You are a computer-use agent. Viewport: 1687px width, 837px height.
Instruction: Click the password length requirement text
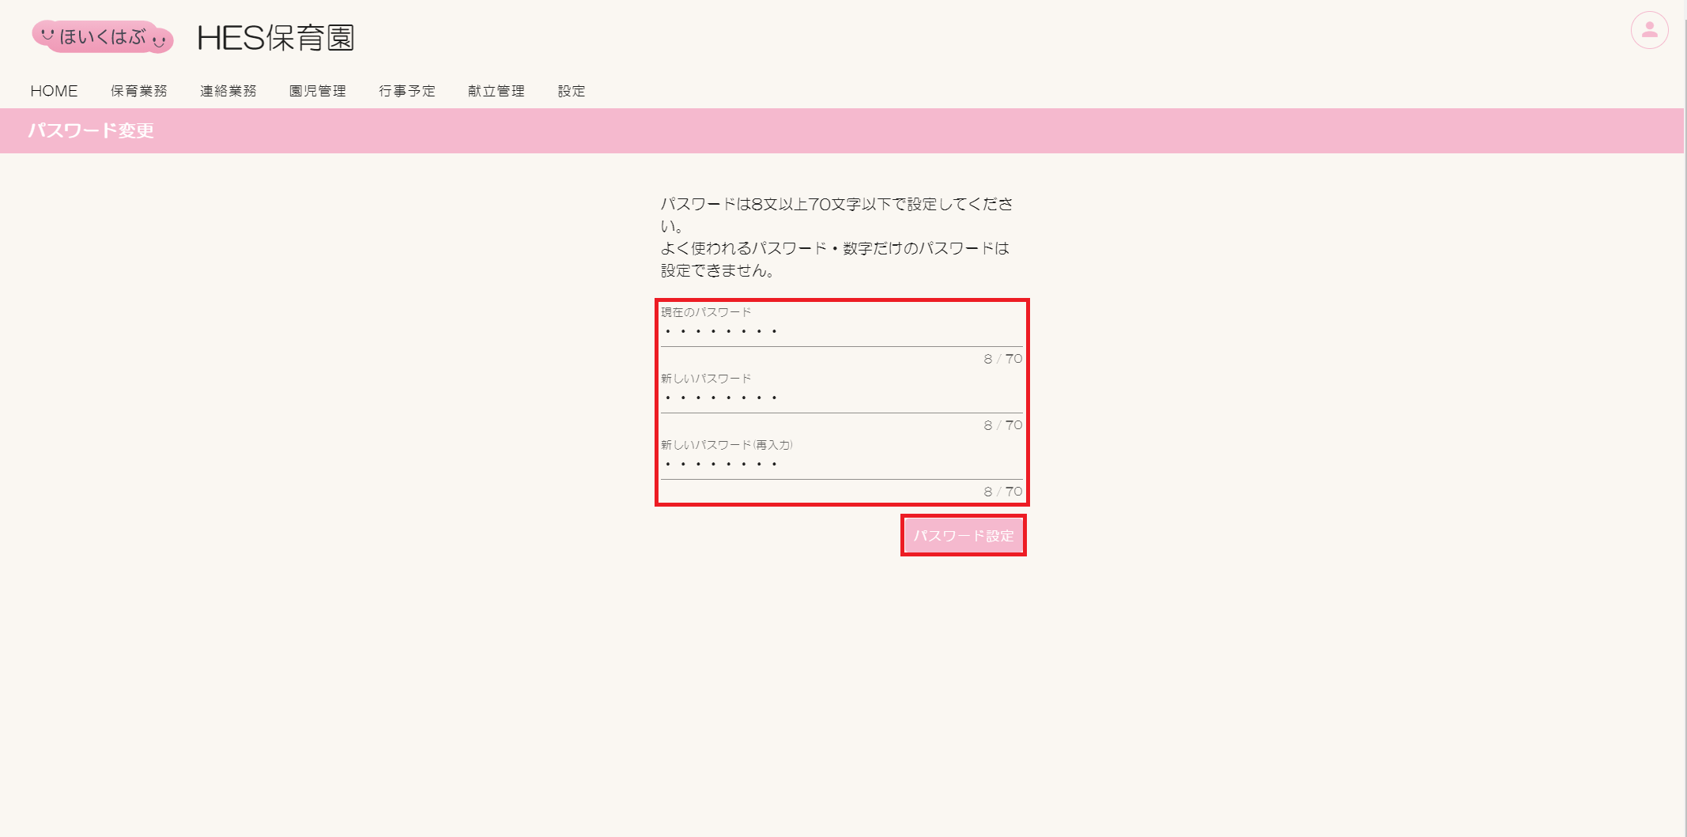pyautogui.click(x=836, y=214)
